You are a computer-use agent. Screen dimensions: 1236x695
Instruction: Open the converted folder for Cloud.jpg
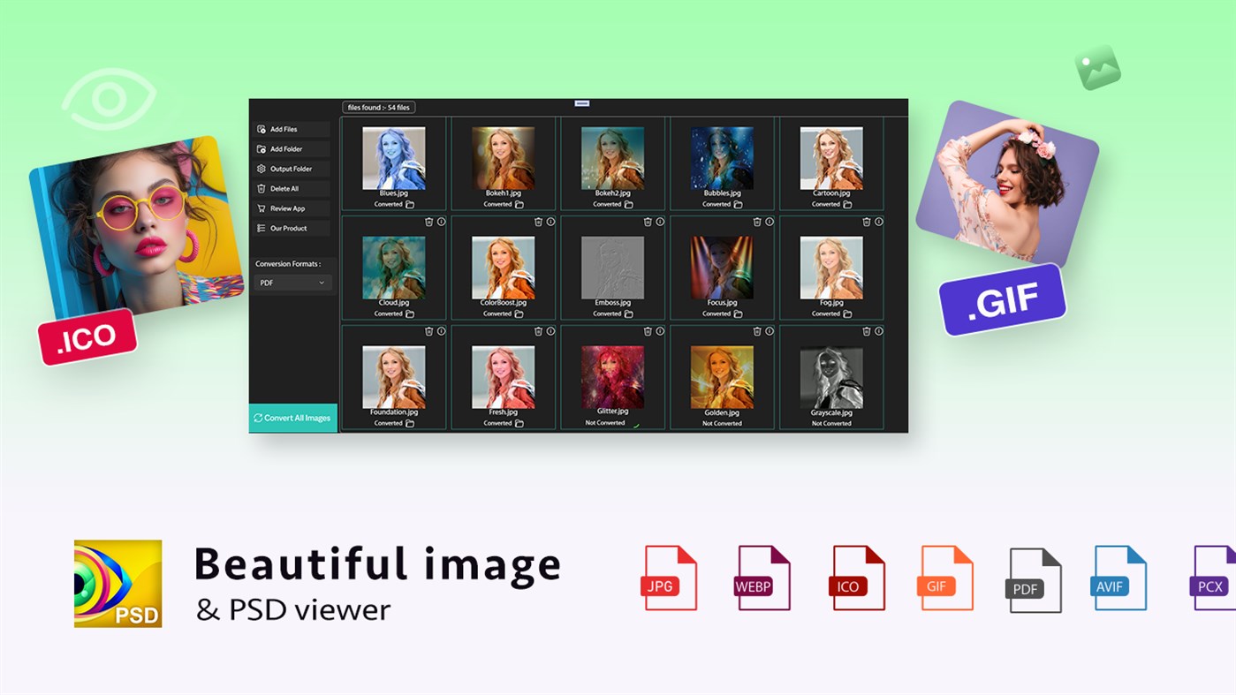click(411, 313)
